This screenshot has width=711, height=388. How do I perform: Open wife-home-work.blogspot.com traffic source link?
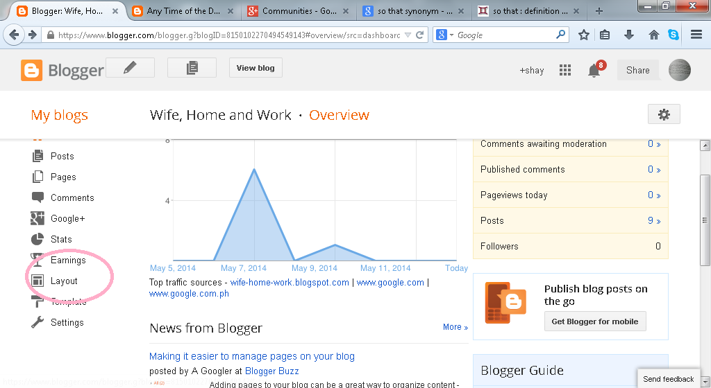(290, 283)
